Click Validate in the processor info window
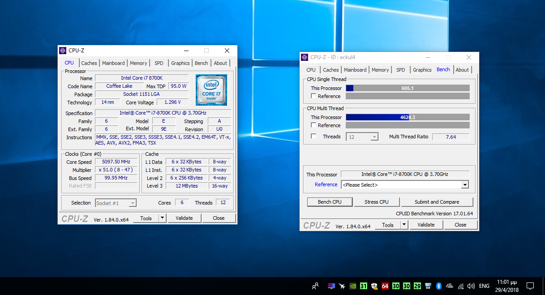 [184, 218]
